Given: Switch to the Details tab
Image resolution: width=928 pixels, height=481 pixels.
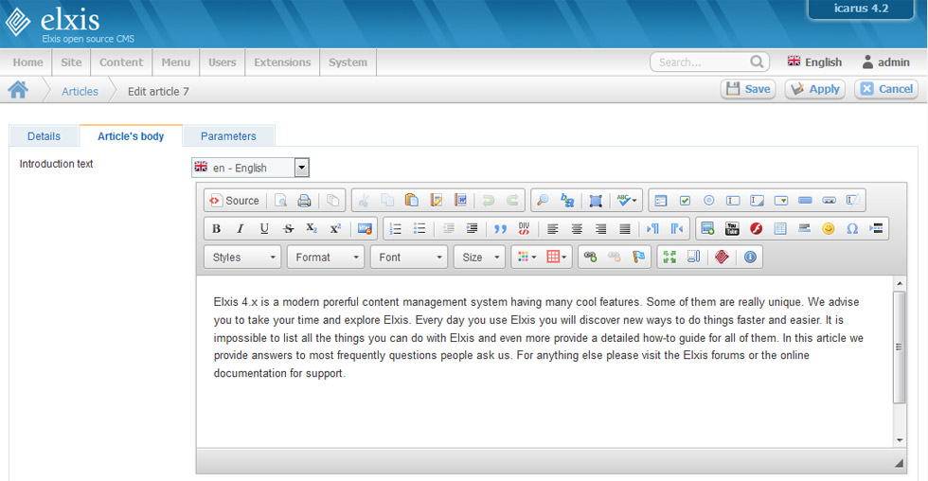Looking at the screenshot, I should click(x=44, y=136).
